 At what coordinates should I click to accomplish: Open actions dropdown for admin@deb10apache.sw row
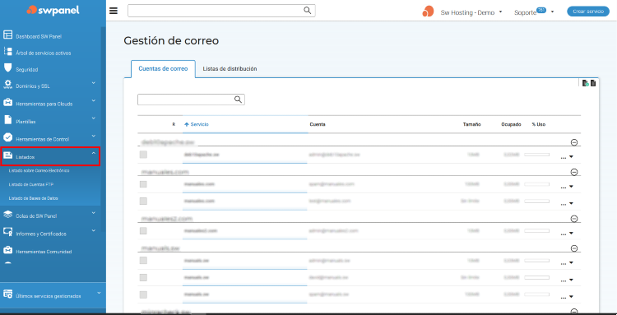pyautogui.click(x=567, y=157)
